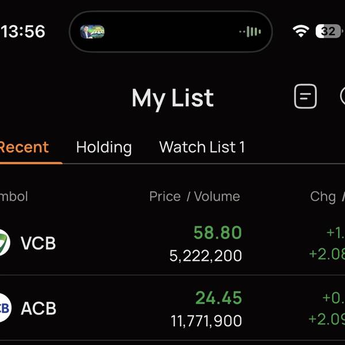Tap VCB price 58.80

point(217,233)
